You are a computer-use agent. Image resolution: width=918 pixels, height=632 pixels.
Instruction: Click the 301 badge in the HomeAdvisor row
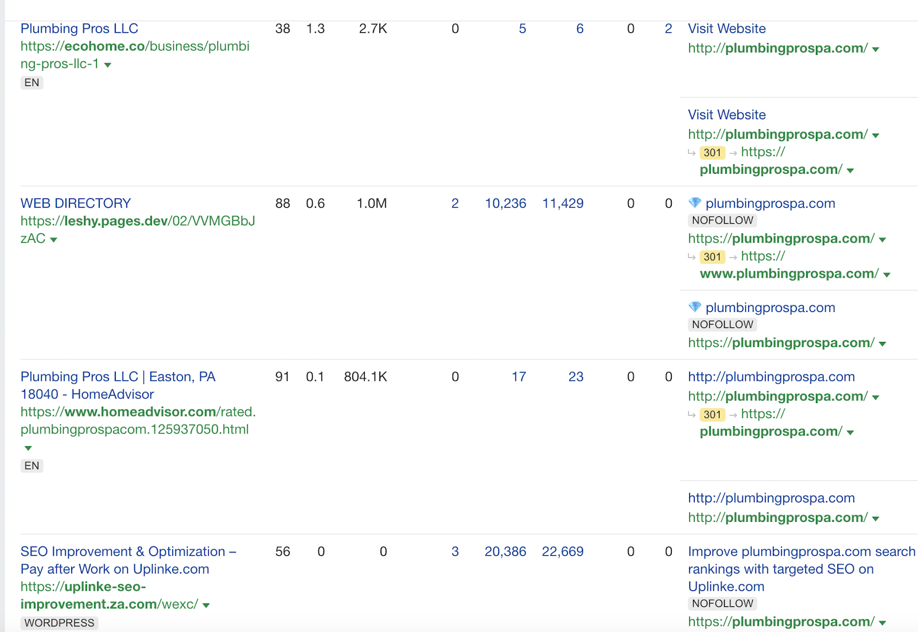click(712, 415)
